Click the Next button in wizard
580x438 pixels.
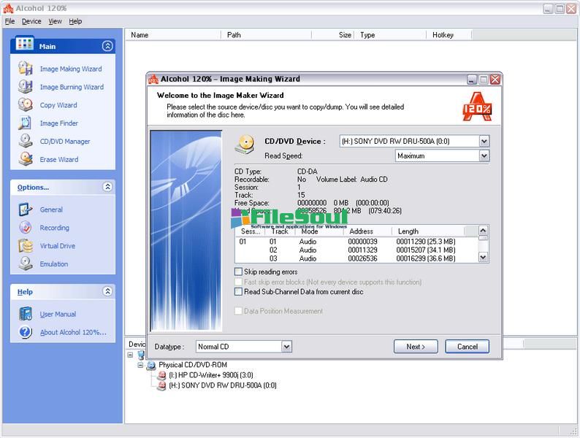[416, 347]
